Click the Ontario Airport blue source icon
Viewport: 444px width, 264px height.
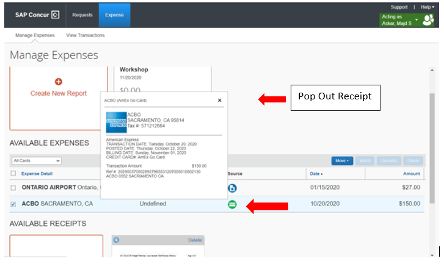click(232, 188)
